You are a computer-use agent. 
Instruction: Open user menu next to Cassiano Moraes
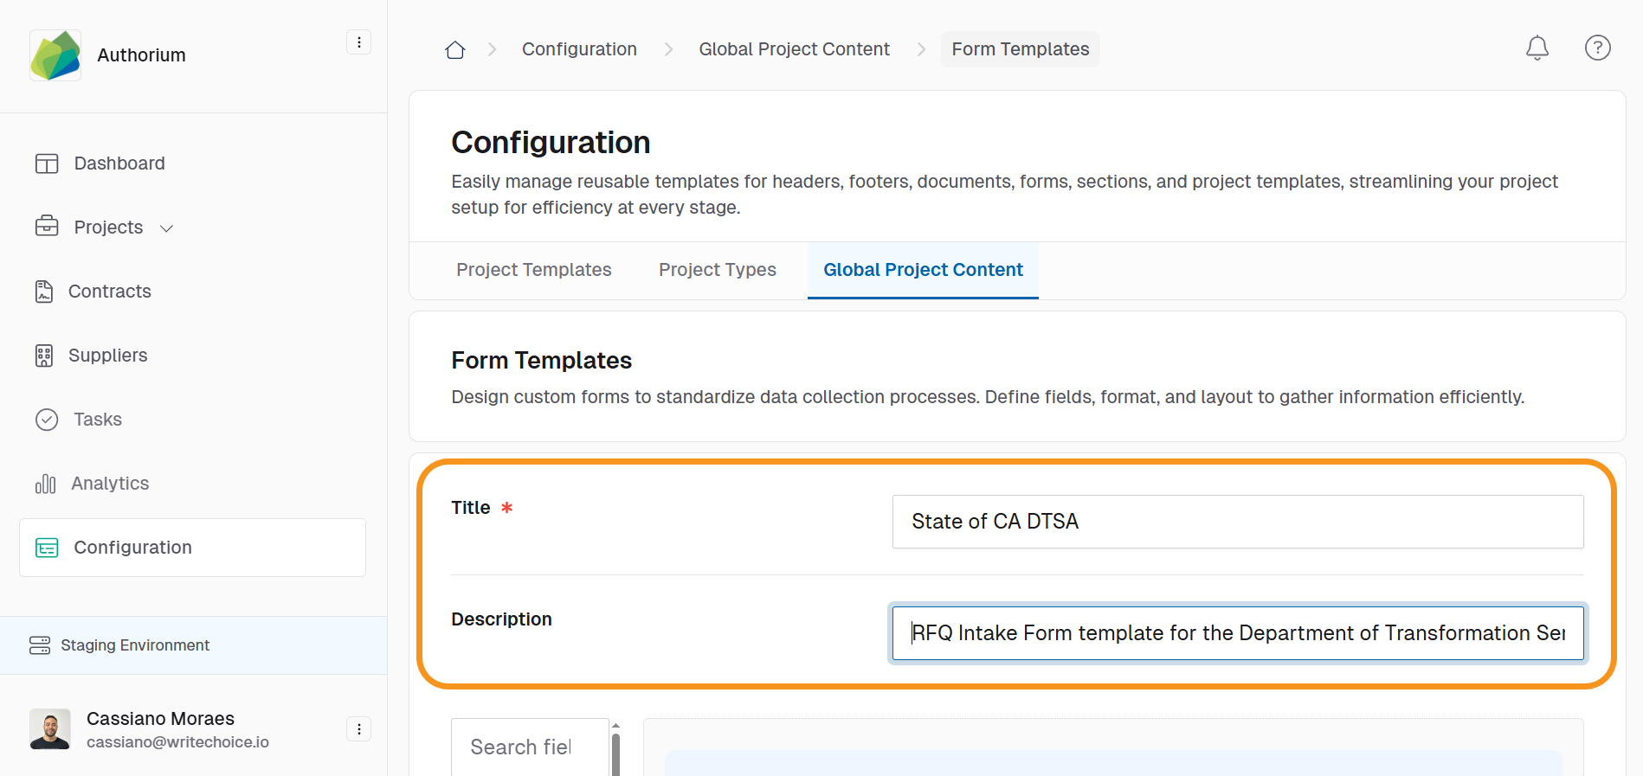(x=358, y=729)
